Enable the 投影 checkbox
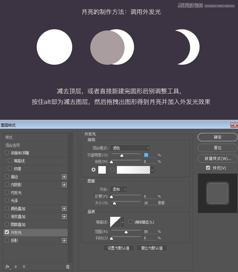The height and width of the screenshot is (272, 238). pos(7,240)
